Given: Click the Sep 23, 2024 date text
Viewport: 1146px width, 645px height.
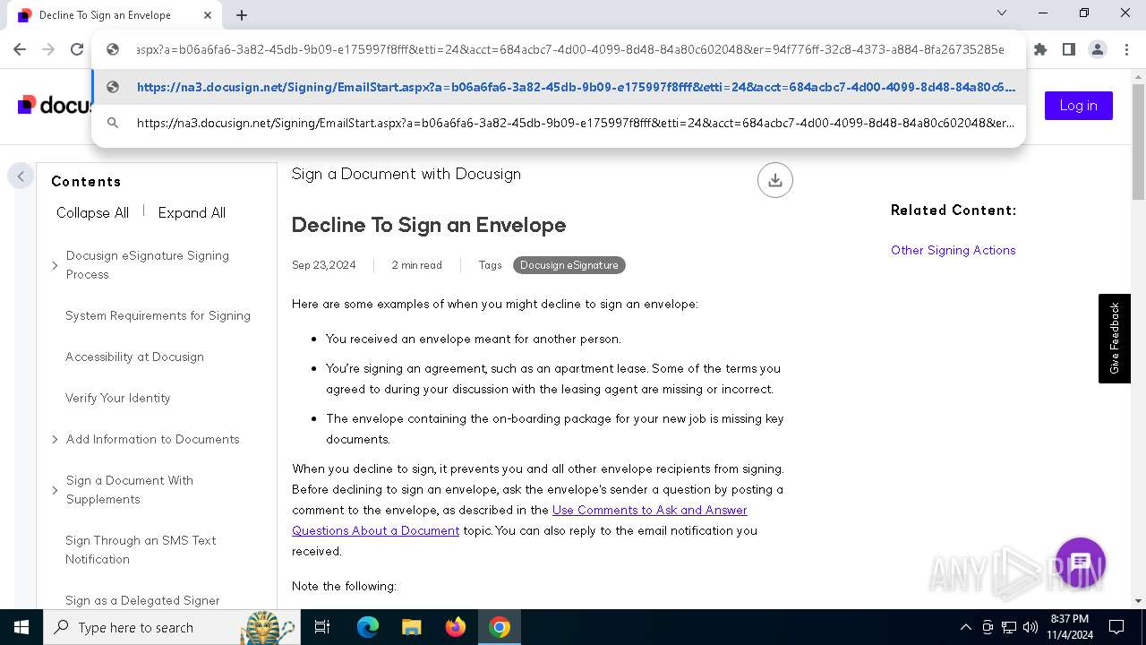Looking at the screenshot, I should click(324, 265).
